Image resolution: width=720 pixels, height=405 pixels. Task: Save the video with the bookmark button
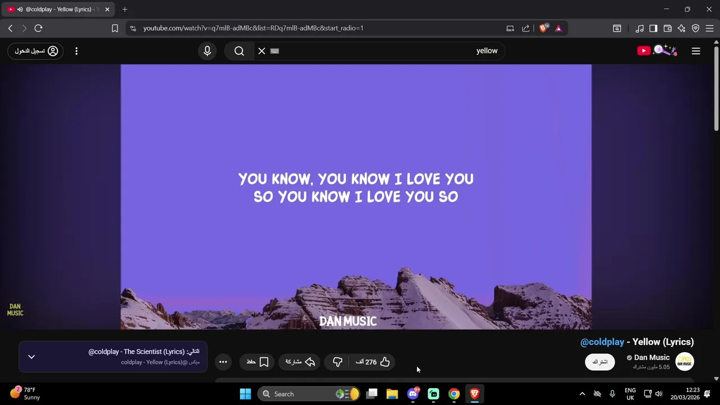tap(257, 362)
